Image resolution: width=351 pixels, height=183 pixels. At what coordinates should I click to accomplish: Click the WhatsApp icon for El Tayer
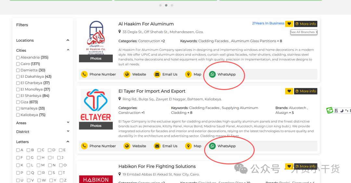point(212,146)
